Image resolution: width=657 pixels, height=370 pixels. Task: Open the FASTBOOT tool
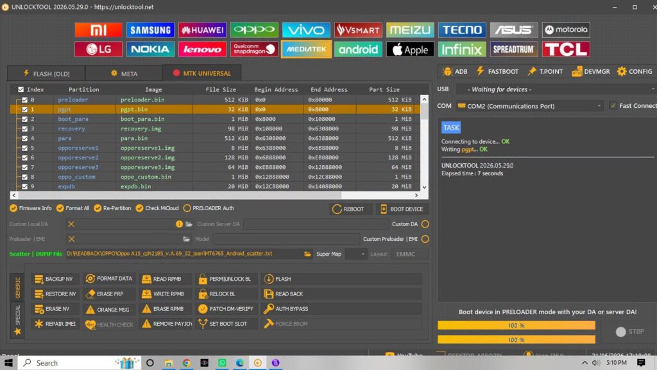[497, 72]
